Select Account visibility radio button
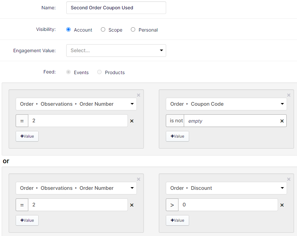This screenshot has height=236, width=297. click(x=68, y=30)
